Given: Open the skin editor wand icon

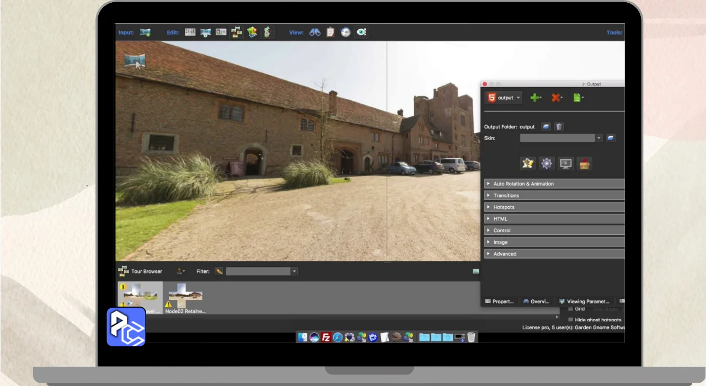Looking at the screenshot, I should point(528,163).
